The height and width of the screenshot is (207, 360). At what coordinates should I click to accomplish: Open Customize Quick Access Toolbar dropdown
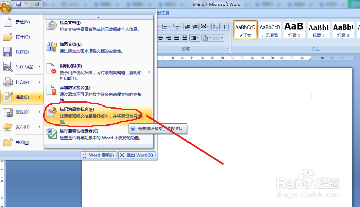click(47, 4)
